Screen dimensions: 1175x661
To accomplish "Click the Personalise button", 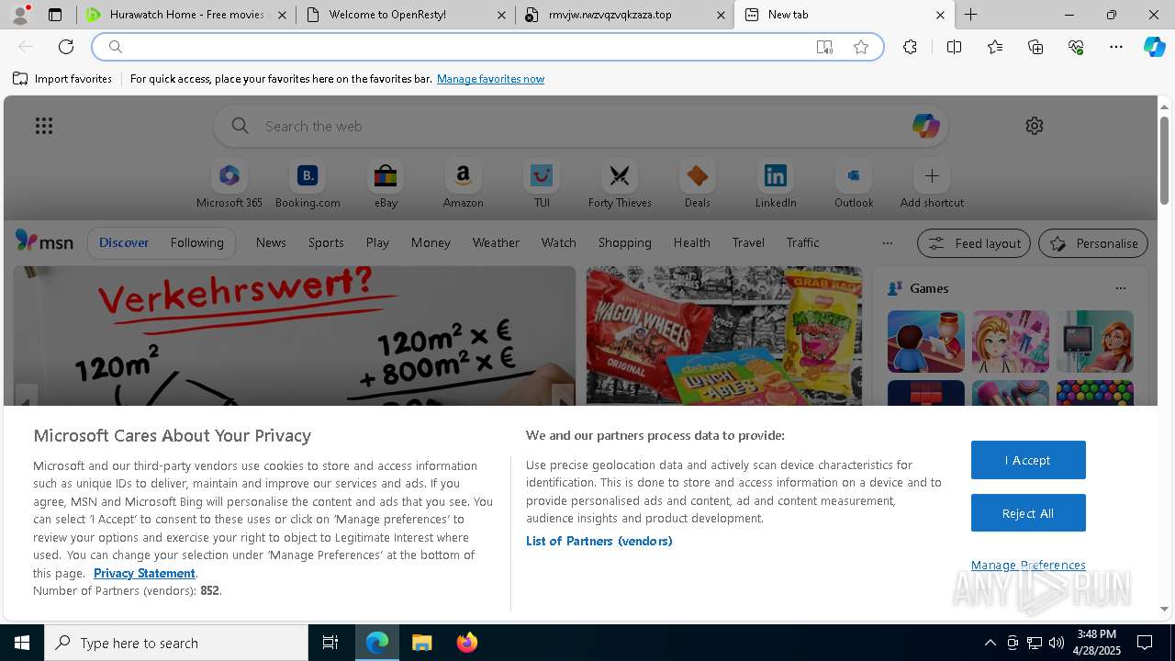I will tap(1093, 243).
